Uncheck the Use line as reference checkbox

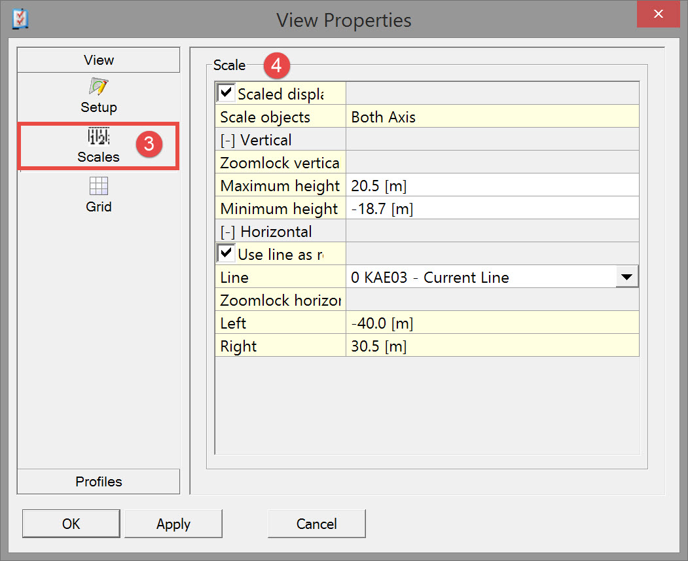[x=226, y=253]
